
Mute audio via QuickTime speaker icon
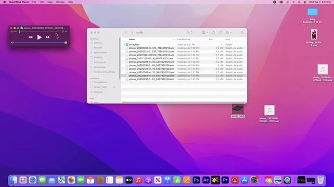pyautogui.click(x=13, y=43)
